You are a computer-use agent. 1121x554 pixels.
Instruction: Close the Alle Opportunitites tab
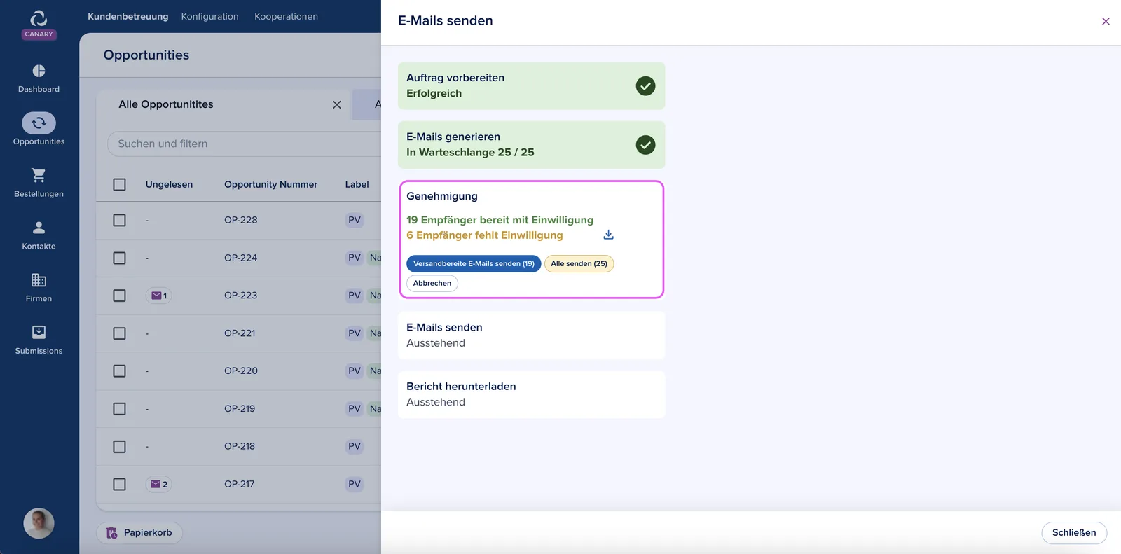point(337,104)
